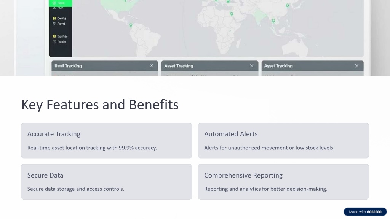Select the map pin near Korea
Image resolution: width=390 pixels, height=219 pixels.
point(288,5)
